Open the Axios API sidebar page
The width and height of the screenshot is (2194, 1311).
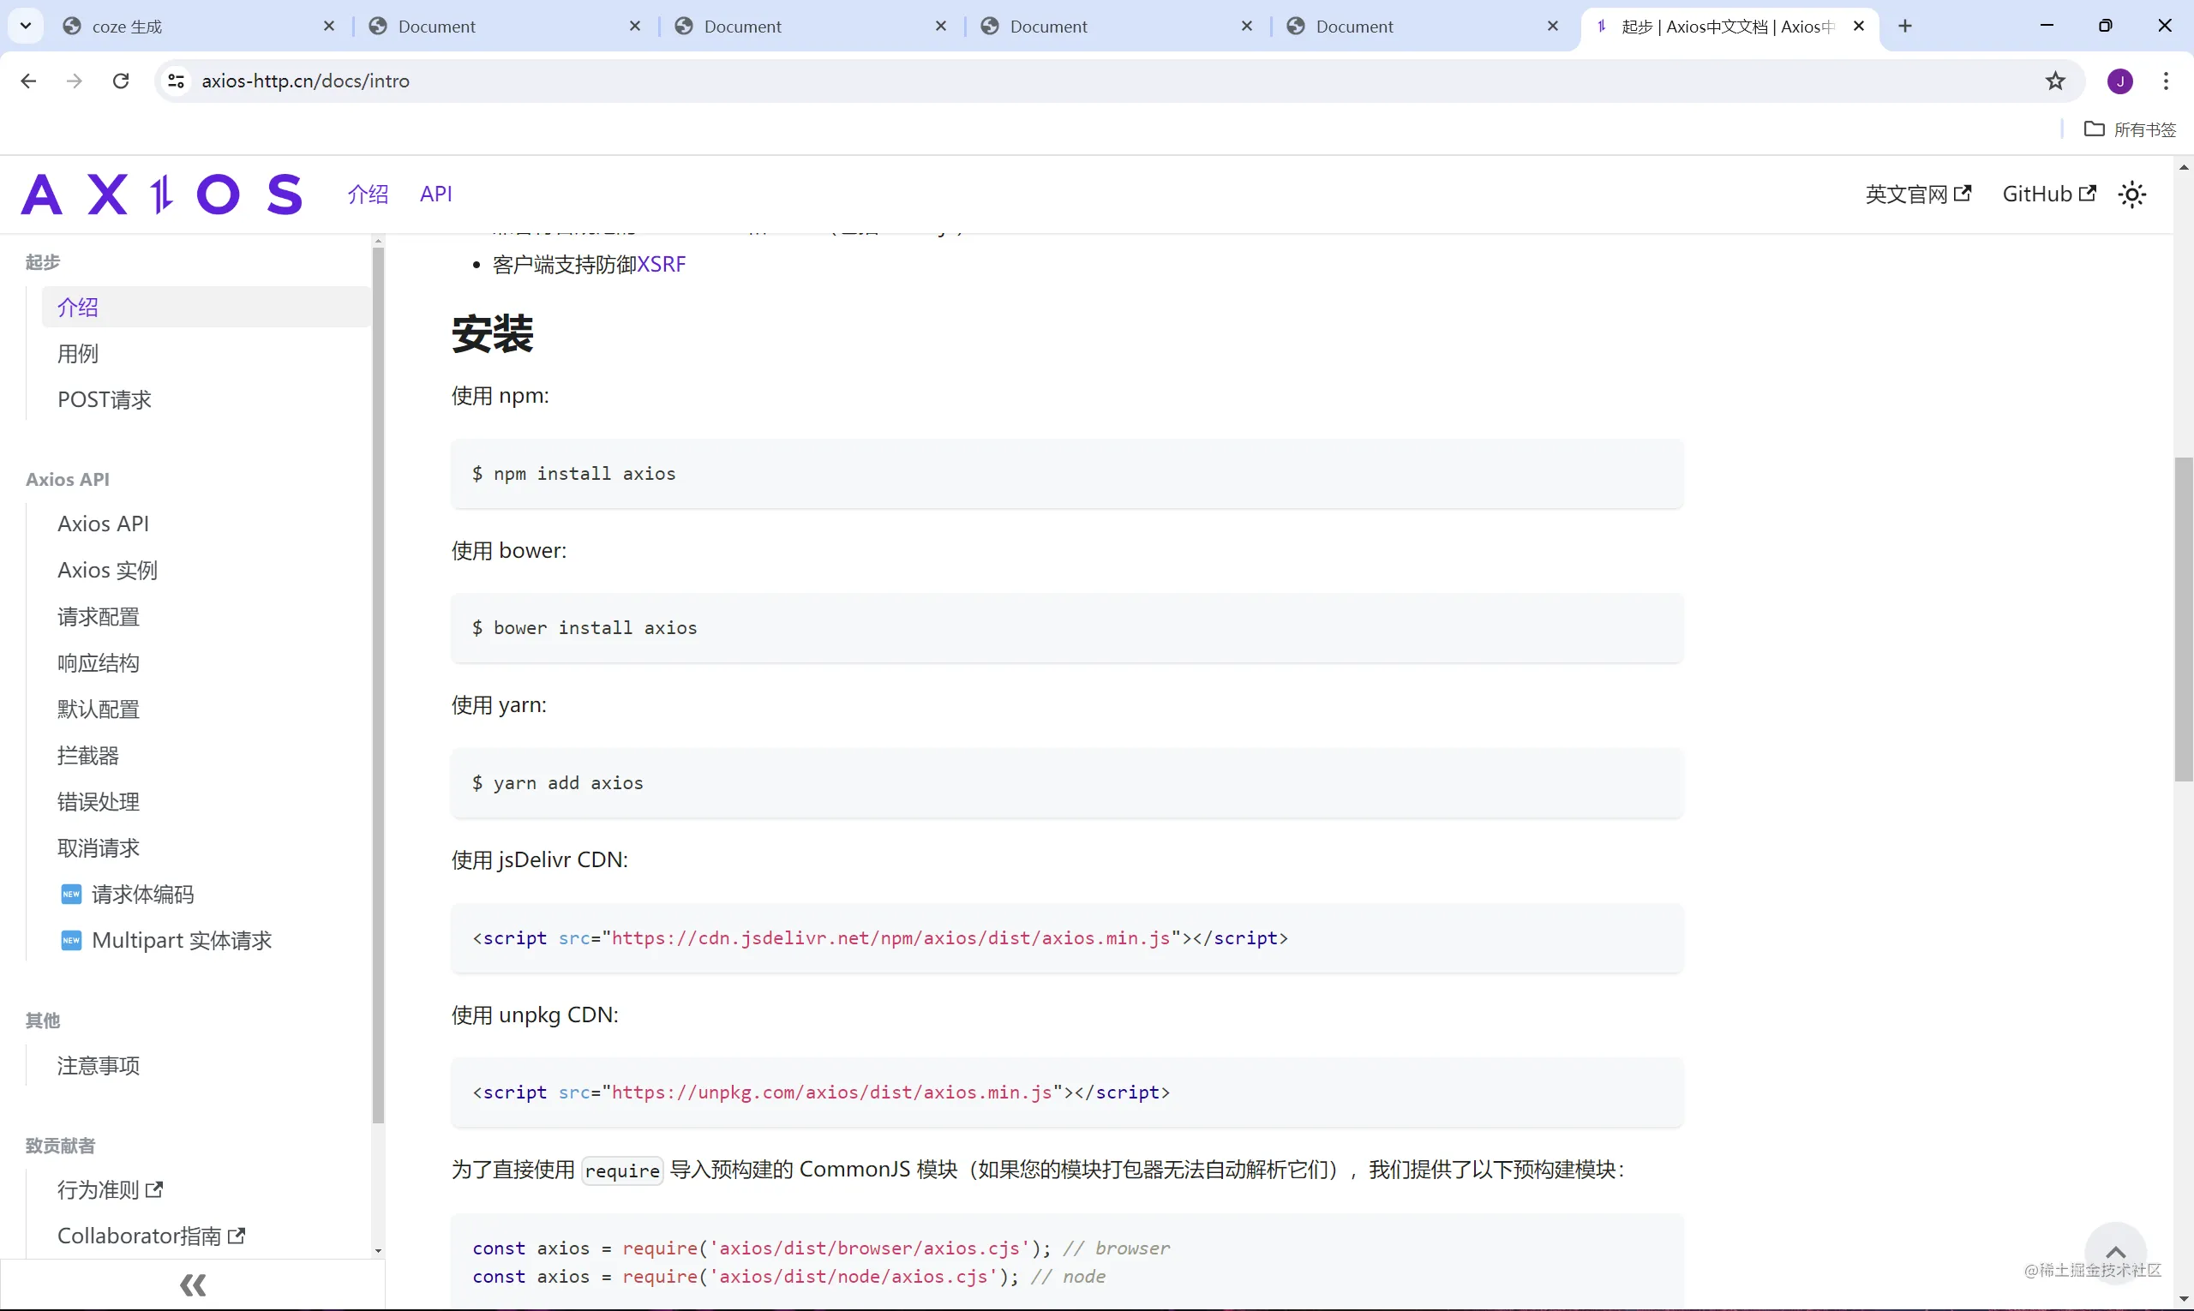[x=104, y=524]
